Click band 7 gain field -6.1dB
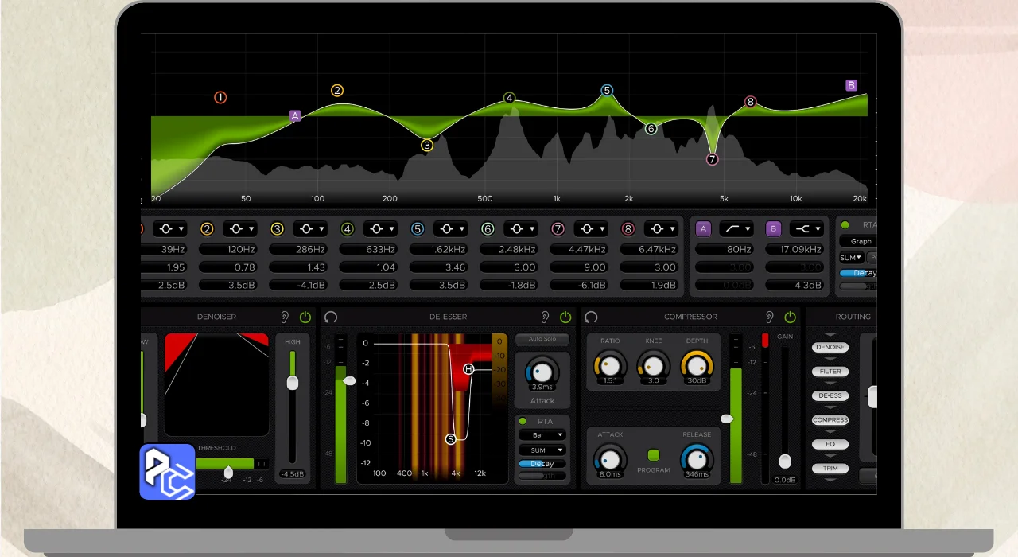This screenshot has height=557, width=1018. coord(580,285)
